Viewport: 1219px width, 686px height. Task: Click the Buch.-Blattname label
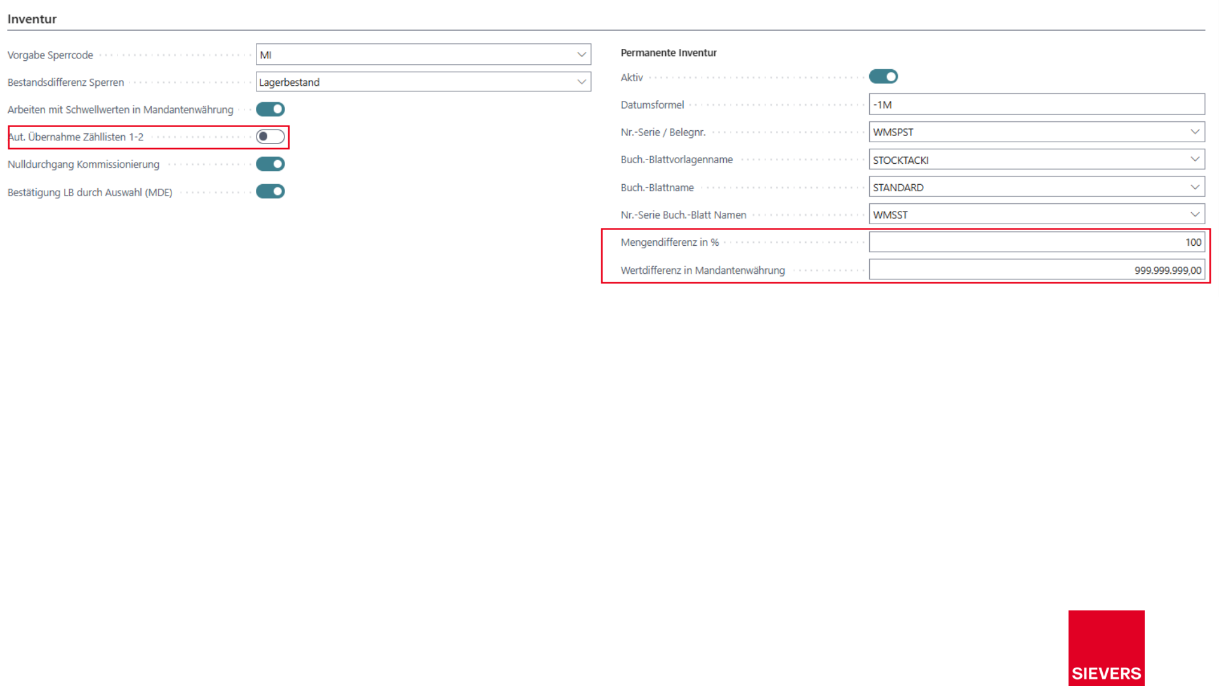tap(657, 187)
